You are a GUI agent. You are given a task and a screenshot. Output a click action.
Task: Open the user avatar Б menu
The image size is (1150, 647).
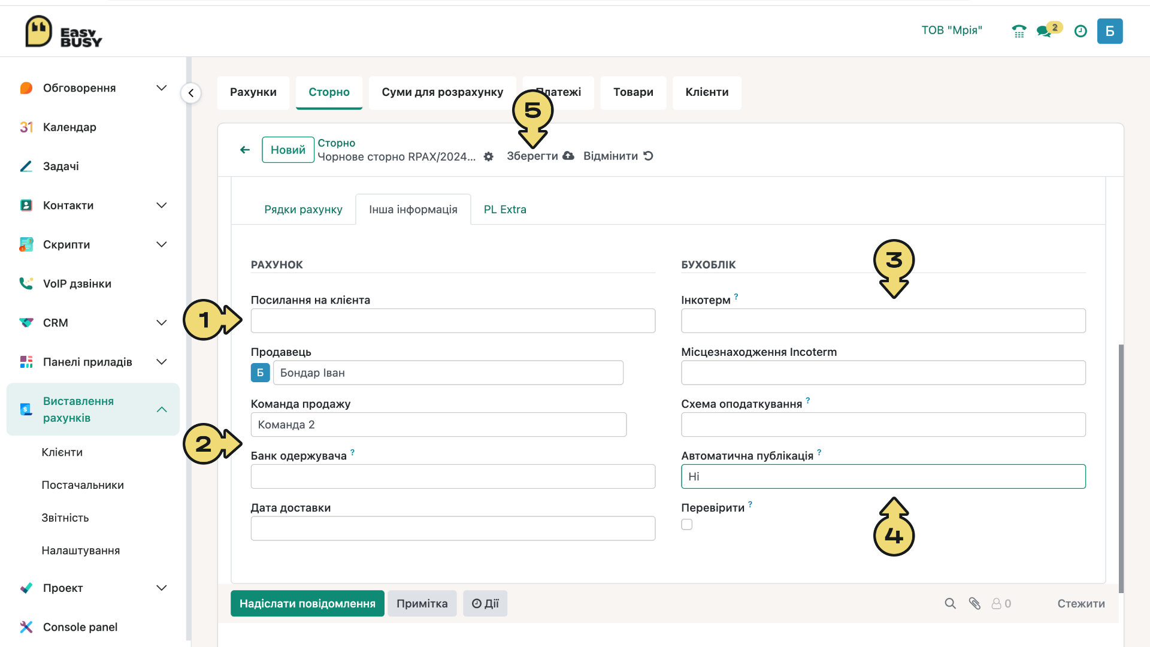(1110, 31)
